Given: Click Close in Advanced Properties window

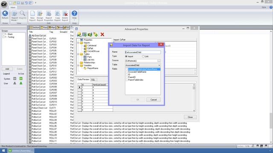Looking at the screenshot, I should coord(190,117).
